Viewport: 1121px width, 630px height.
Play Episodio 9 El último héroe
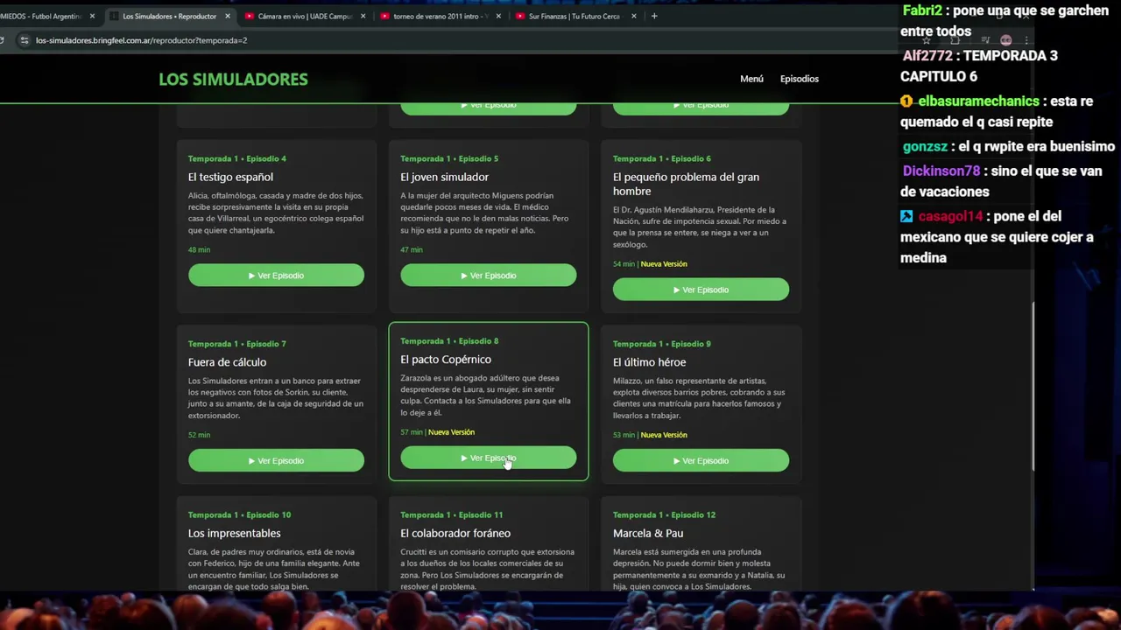(x=701, y=461)
